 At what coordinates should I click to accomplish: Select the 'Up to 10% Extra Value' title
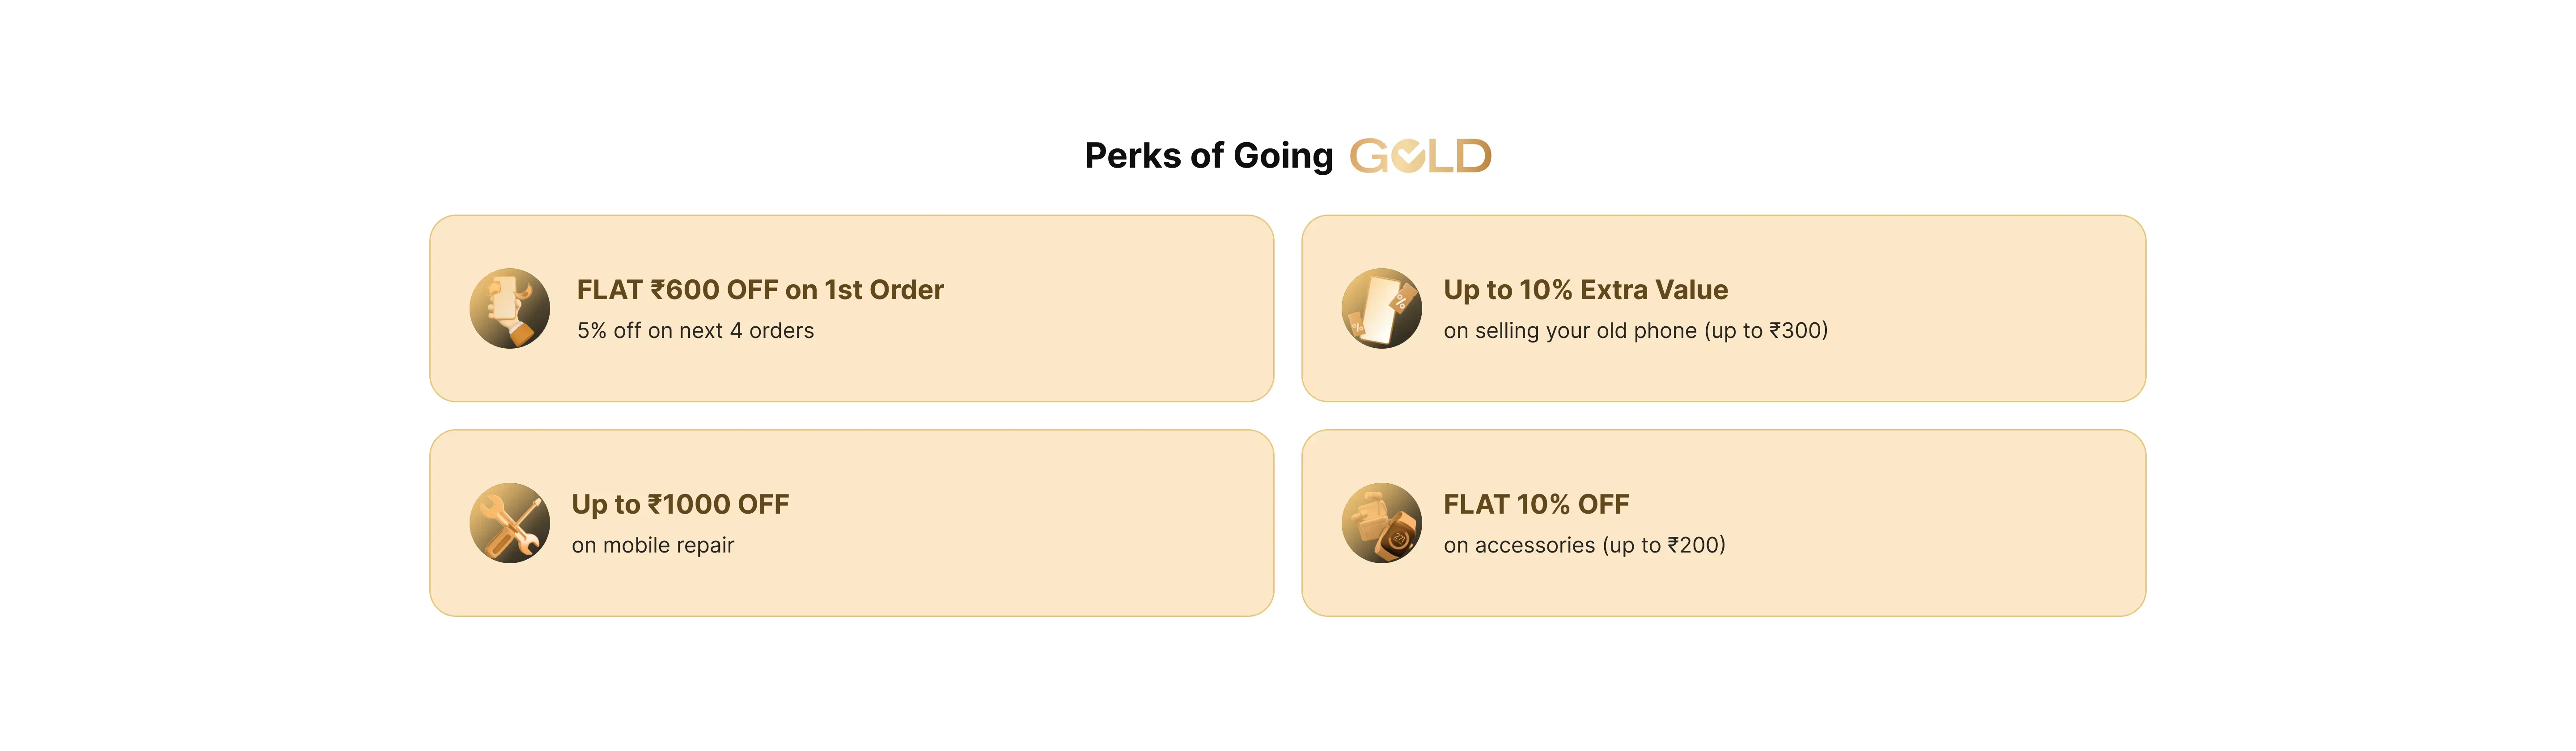pos(1585,290)
